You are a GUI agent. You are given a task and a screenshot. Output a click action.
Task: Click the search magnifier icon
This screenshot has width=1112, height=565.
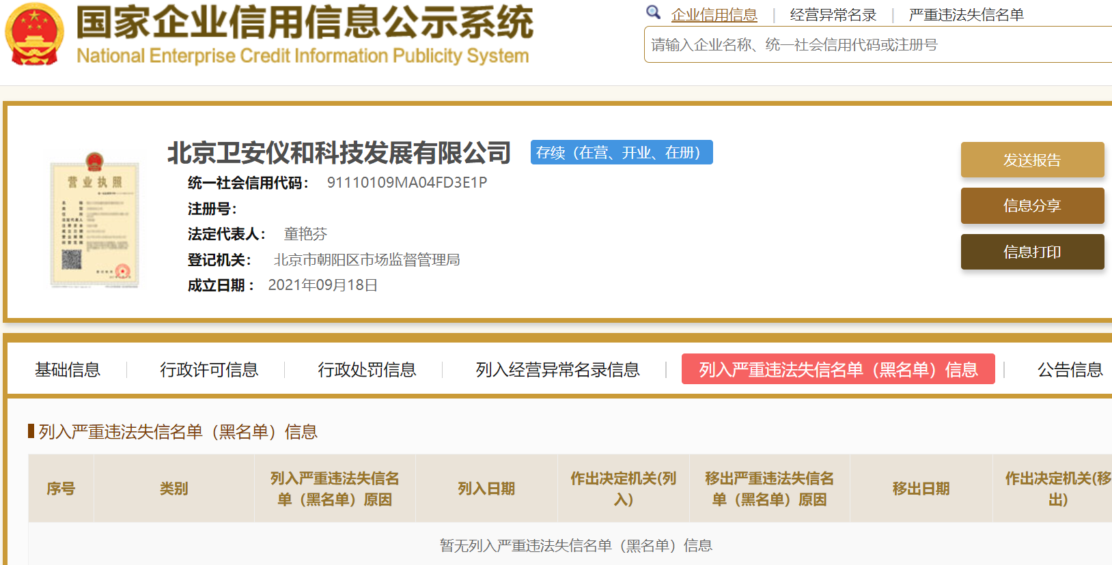pyautogui.click(x=654, y=12)
